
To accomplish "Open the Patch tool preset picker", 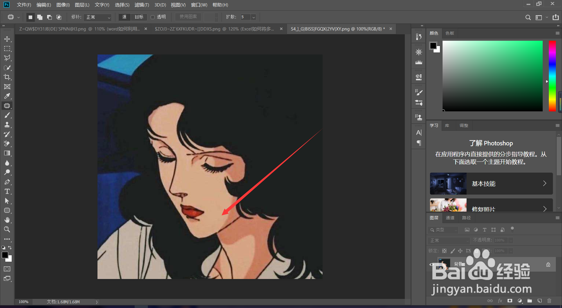I will tap(13, 17).
